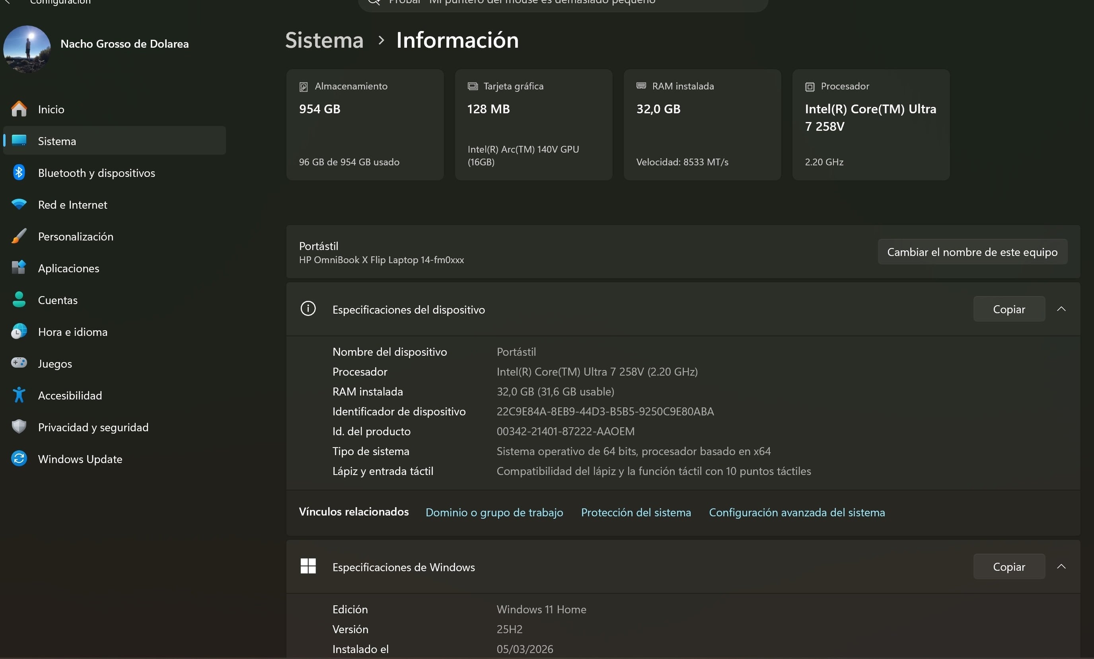Click the 32,0 GB RAM value
This screenshot has height=659, width=1094.
pyautogui.click(x=658, y=109)
